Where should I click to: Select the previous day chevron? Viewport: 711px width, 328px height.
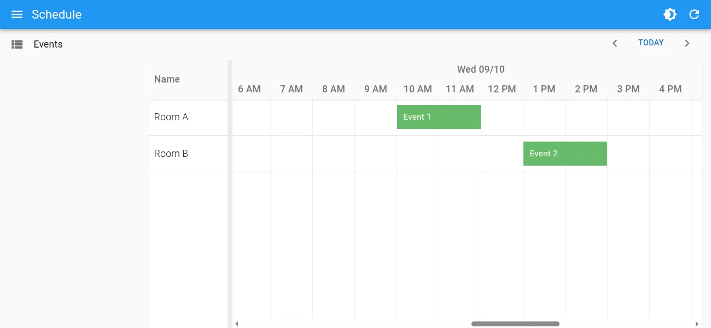coord(615,43)
